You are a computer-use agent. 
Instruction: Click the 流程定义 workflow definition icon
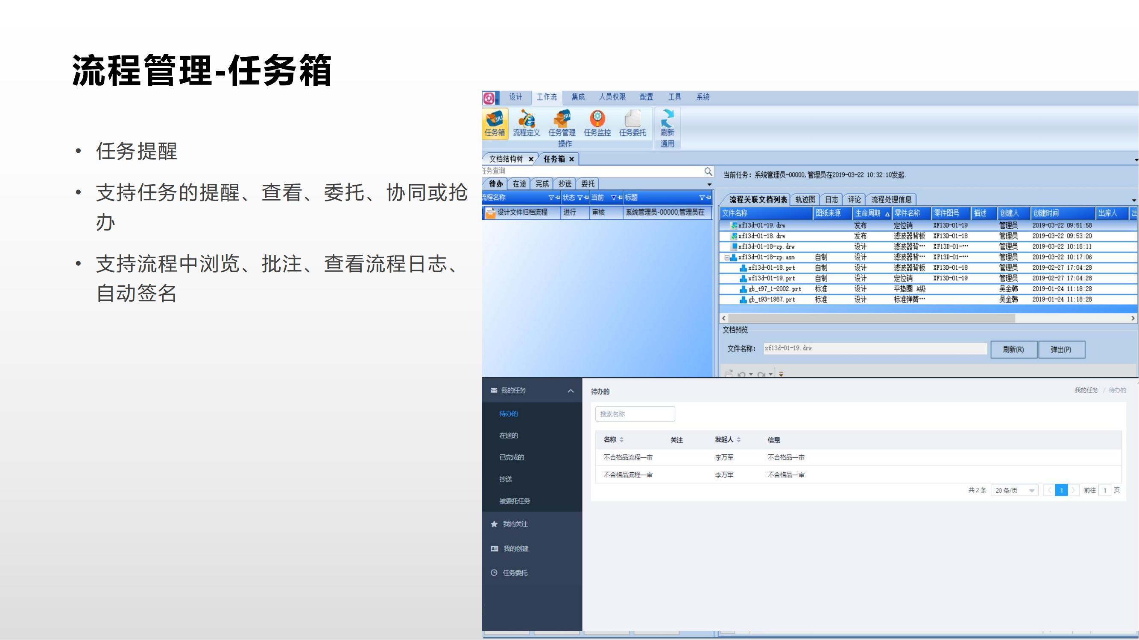tap(526, 123)
